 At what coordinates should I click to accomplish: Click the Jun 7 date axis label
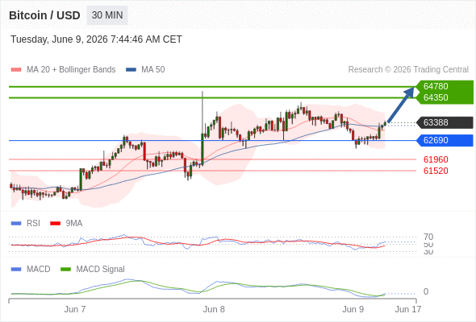click(75, 309)
